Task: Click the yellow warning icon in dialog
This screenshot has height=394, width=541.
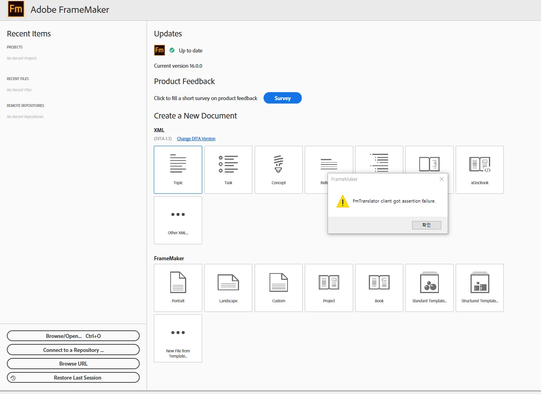Action: (343, 201)
